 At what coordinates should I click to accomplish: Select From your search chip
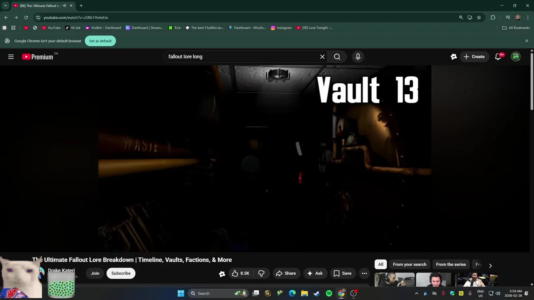pyautogui.click(x=410, y=265)
